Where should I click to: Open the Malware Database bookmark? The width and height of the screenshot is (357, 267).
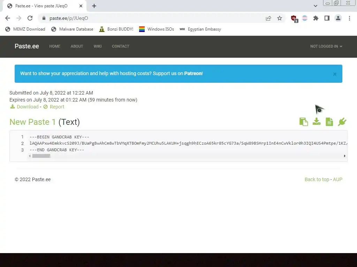point(73,29)
